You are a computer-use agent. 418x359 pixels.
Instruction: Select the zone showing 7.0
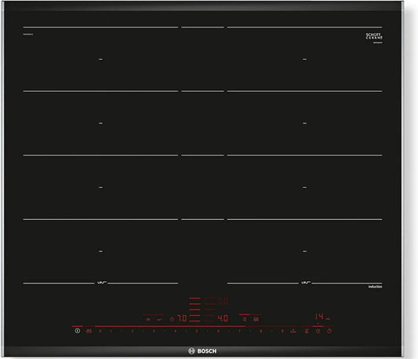coord(182,318)
